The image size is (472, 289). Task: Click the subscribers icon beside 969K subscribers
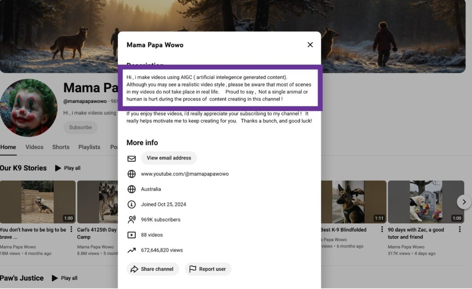point(132,219)
